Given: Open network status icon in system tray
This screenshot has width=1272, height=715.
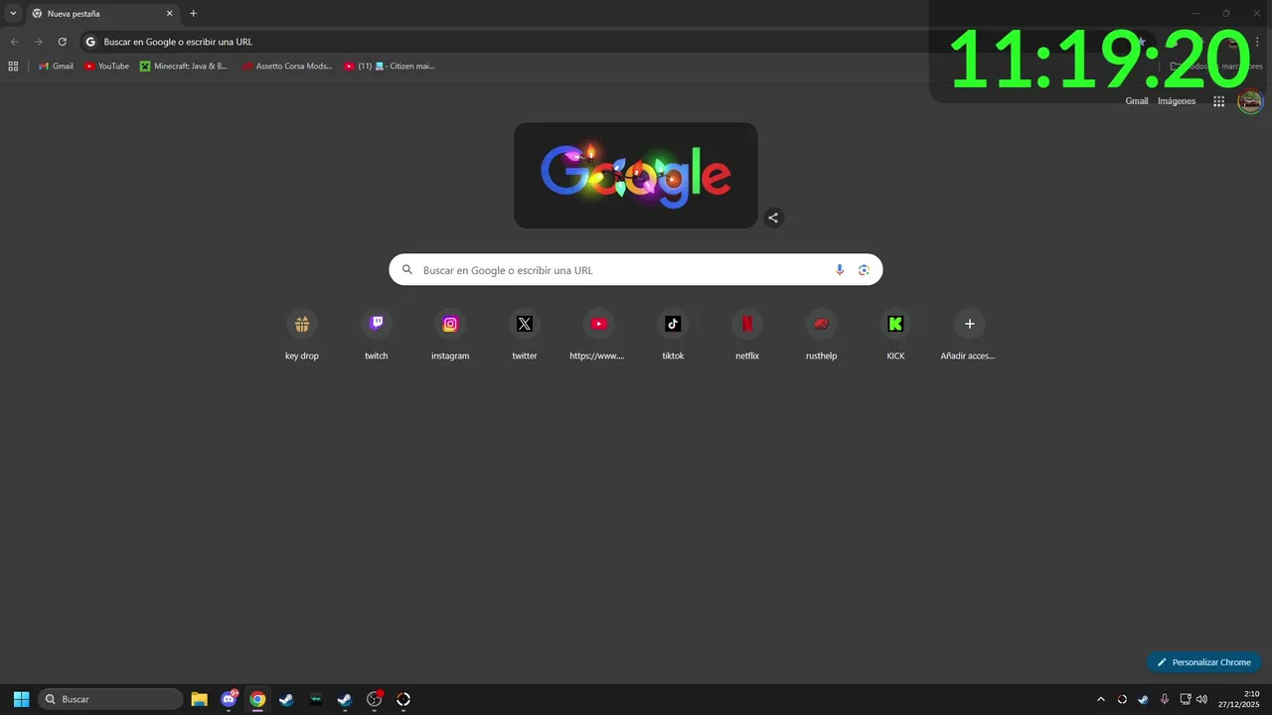Looking at the screenshot, I should pyautogui.click(x=1186, y=699).
